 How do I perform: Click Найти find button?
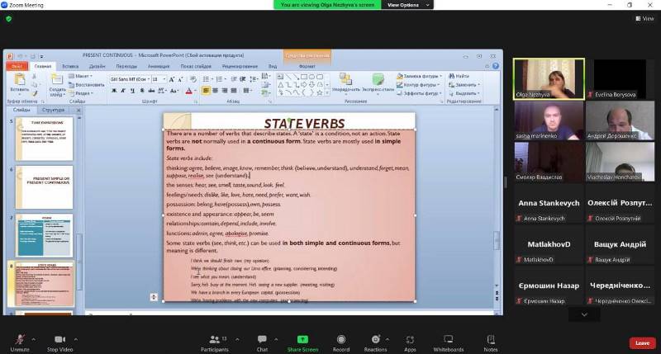click(459, 76)
